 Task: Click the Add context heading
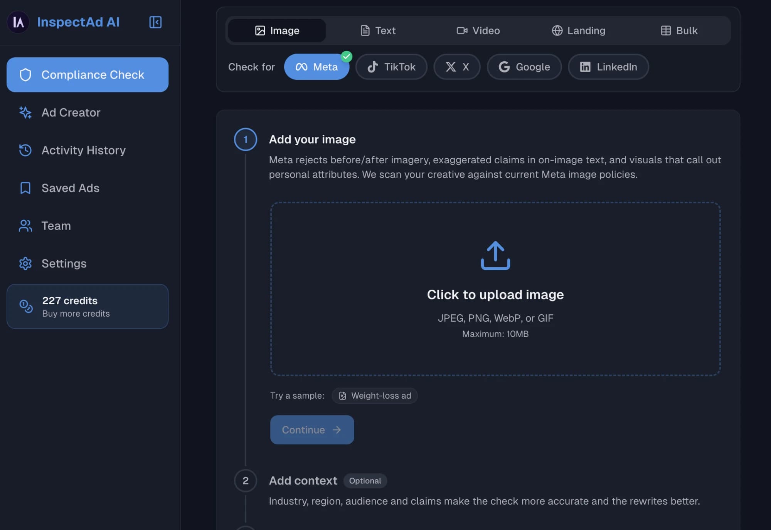[x=303, y=481]
